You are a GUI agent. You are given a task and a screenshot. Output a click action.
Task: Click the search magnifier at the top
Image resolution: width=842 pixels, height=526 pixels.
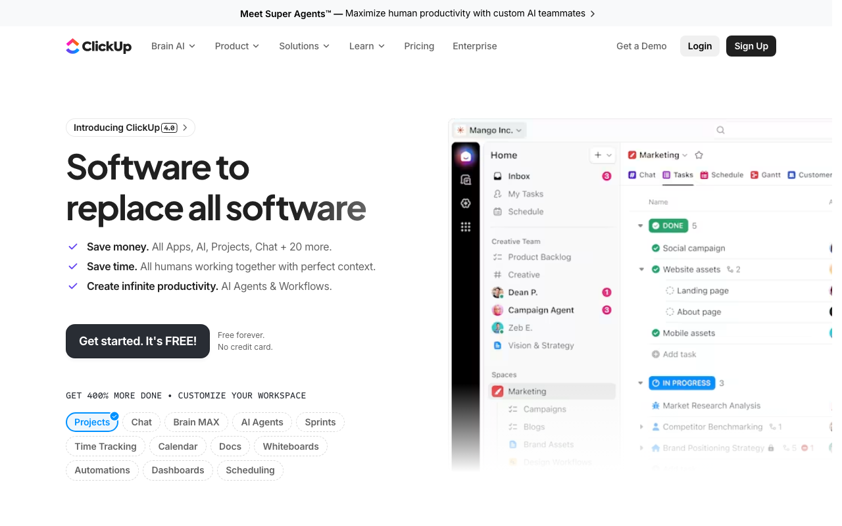pyautogui.click(x=720, y=130)
